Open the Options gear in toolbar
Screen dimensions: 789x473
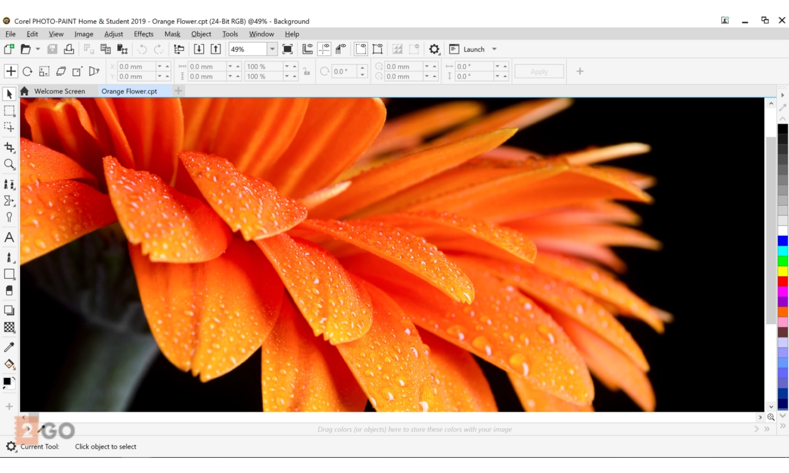(x=434, y=49)
